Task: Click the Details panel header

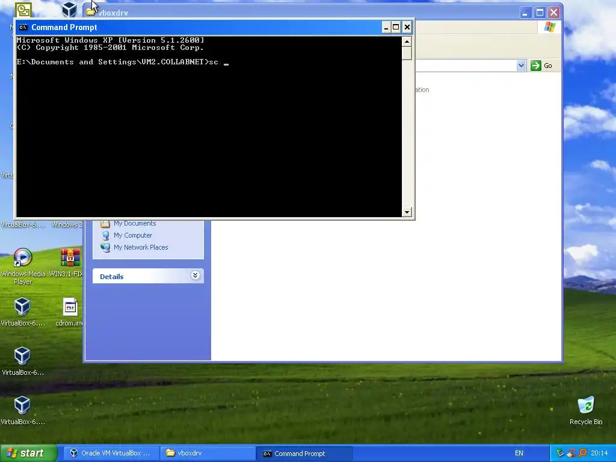Action: [x=148, y=276]
